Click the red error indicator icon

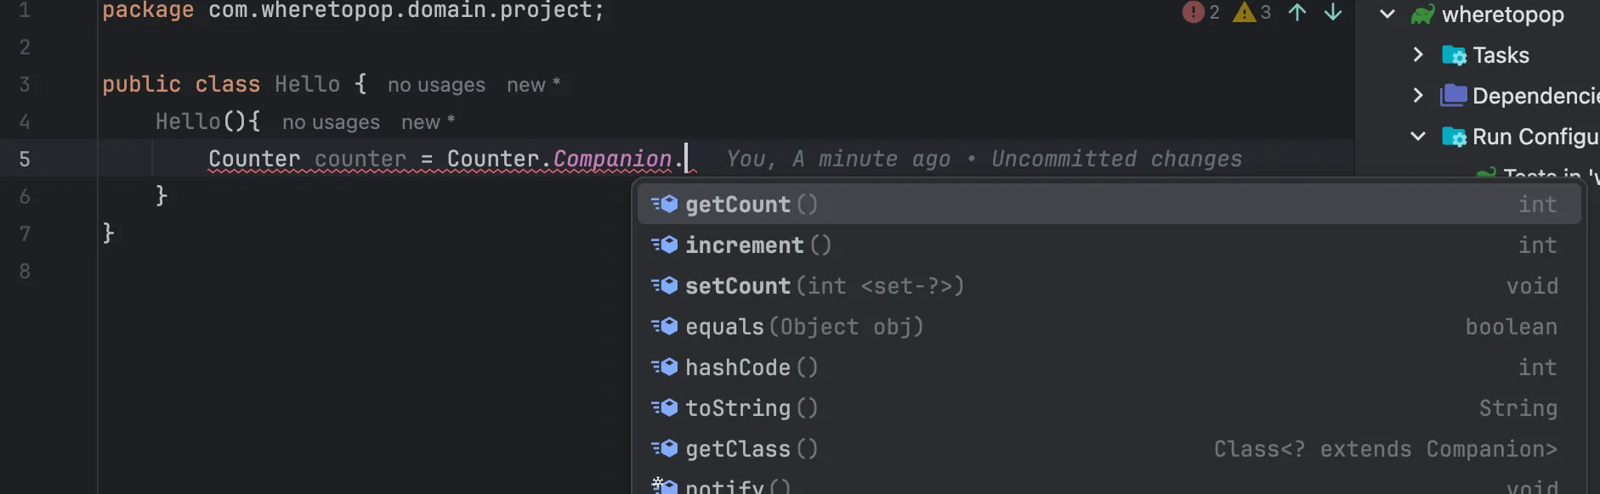(1193, 12)
